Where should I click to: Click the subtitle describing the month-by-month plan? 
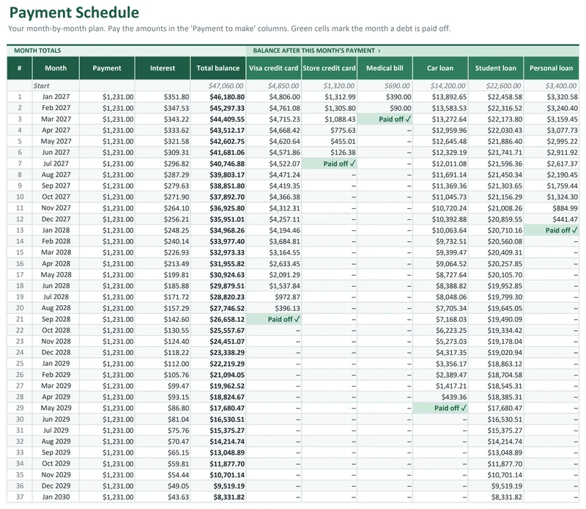tap(229, 29)
